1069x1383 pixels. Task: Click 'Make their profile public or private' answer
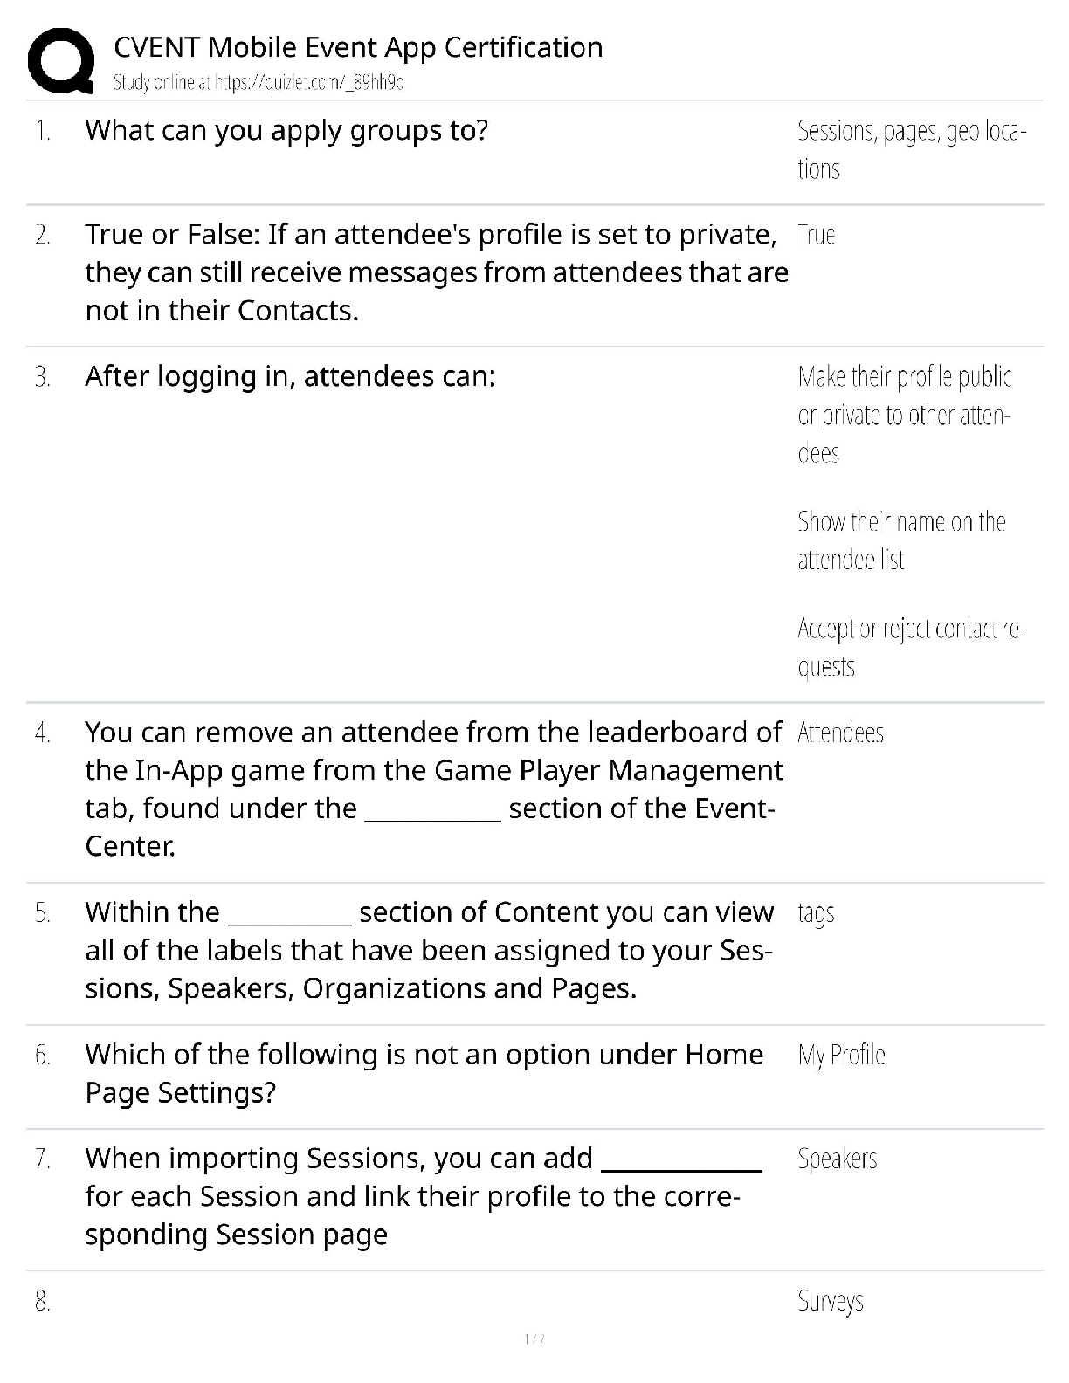[904, 415]
